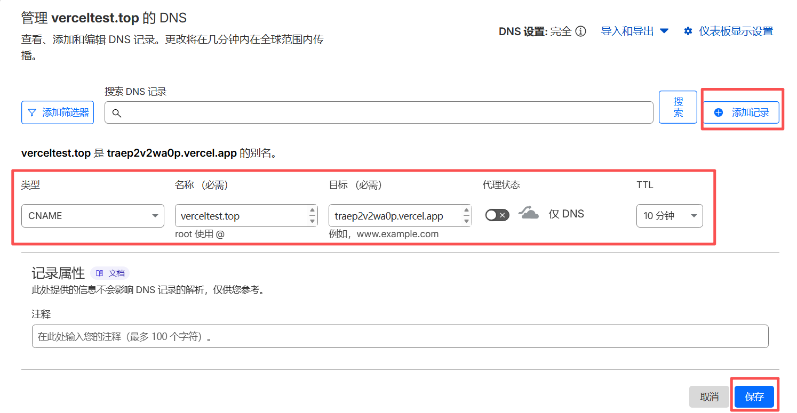The width and height of the screenshot is (797, 413).
Task: Click the up arrow in the 名称 field
Action: (313, 211)
